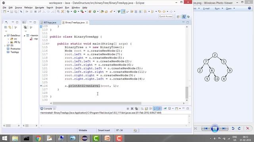Screen dimensions: 254x142
Task: Click the Save icon in the toolbar
Action: tap(12, 11)
